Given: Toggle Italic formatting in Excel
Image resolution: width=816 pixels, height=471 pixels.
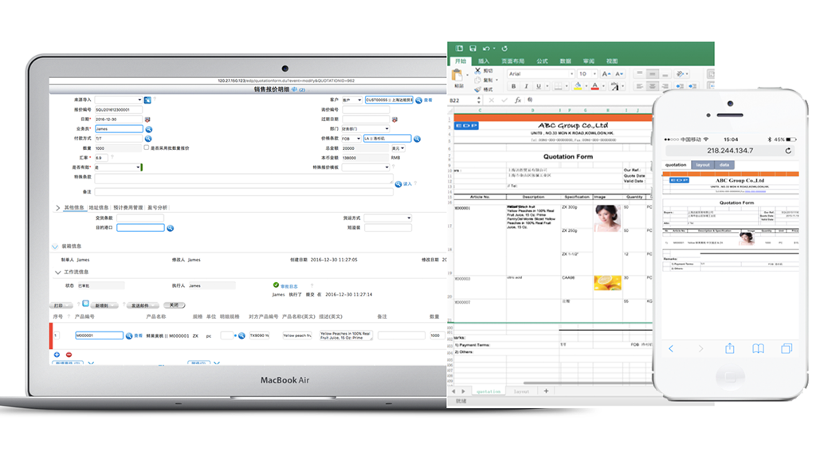Looking at the screenshot, I should coord(526,86).
